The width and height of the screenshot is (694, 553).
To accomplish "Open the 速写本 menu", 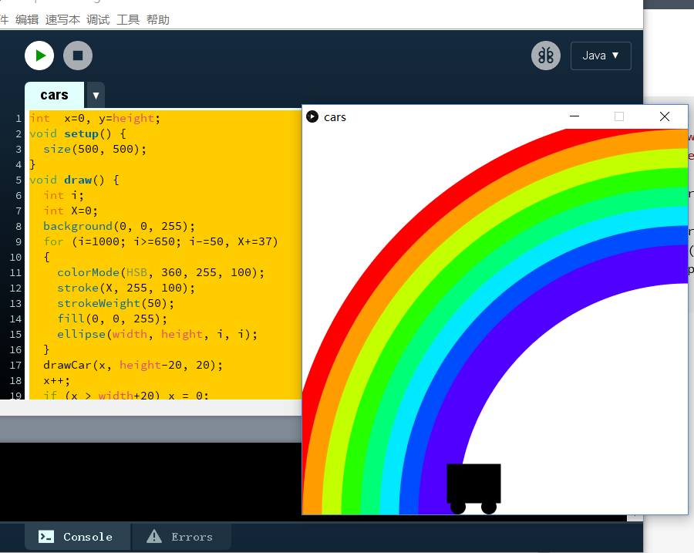I will 63,20.
